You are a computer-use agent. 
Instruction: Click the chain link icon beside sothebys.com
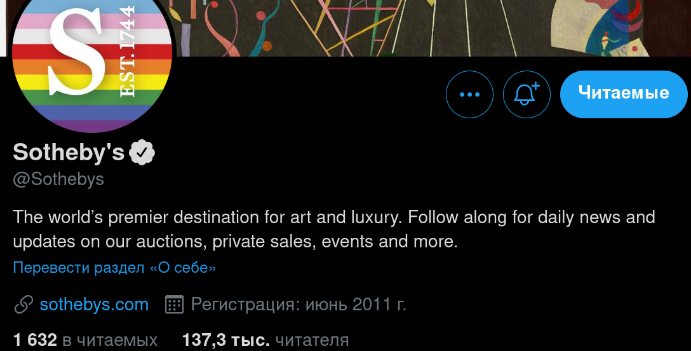(23, 305)
